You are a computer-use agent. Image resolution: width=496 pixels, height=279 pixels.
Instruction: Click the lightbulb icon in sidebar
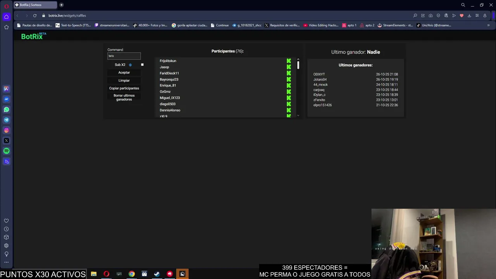(x=6, y=254)
